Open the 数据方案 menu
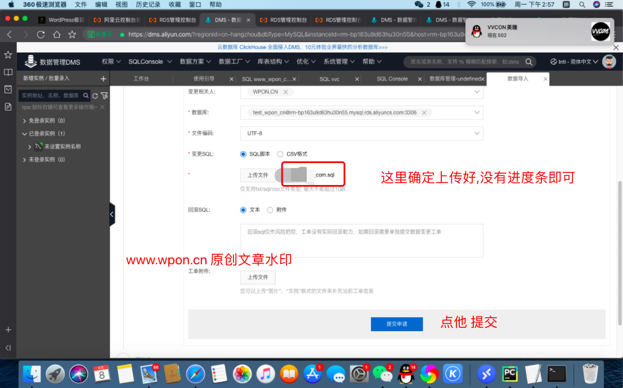 [x=195, y=61]
